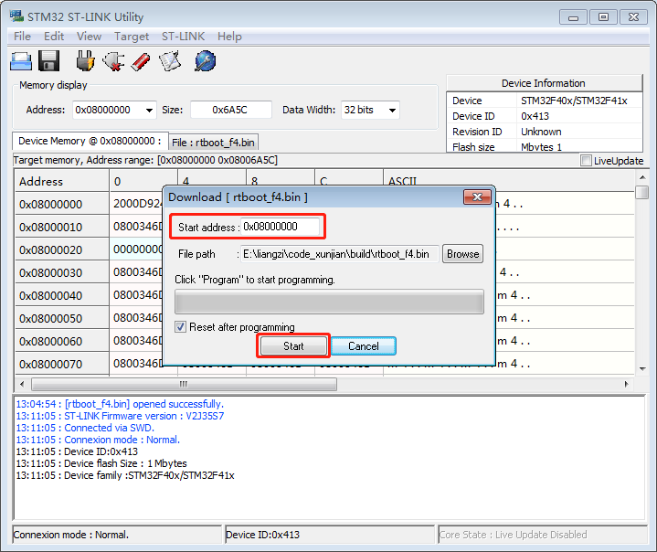Click log line Device family STM32F40x/STM32F41x
Viewport: 657px width, 552px height.
tap(125, 475)
